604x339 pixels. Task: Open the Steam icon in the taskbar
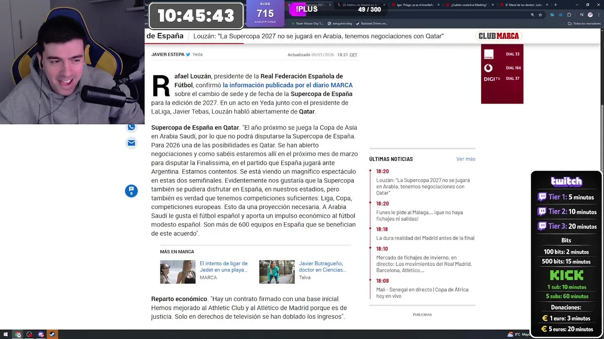[x=52, y=334]
